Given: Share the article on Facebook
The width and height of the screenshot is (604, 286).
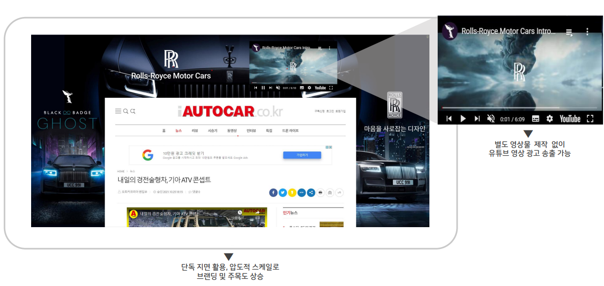Looking at the screenshot, I should (x=273, y=193).
